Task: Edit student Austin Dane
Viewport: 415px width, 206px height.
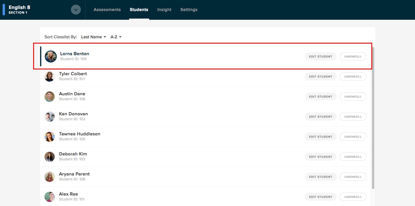Action: (320, 96)
